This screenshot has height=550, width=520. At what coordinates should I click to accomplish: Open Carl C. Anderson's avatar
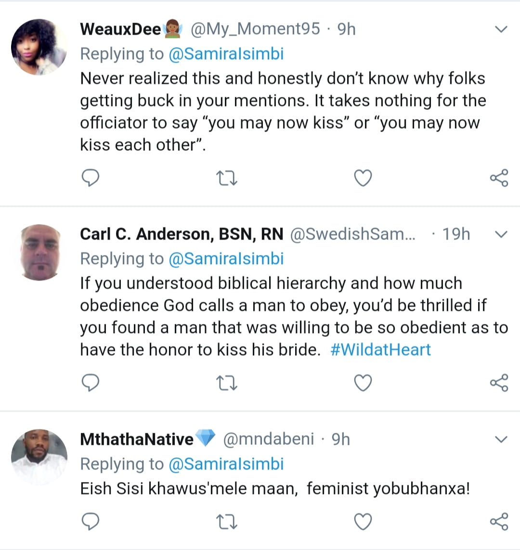pos(39,252)
